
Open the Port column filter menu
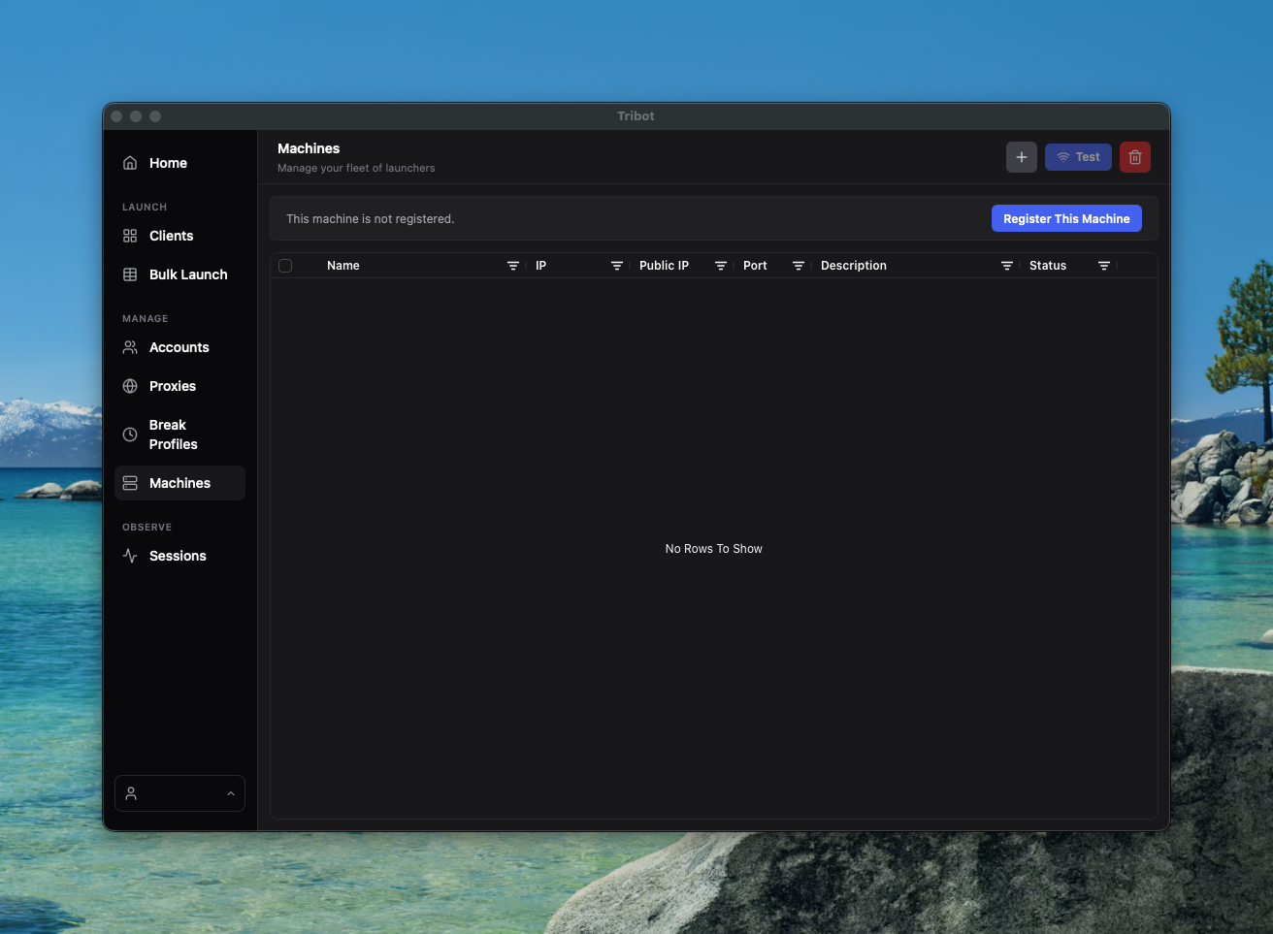[799, 266]
